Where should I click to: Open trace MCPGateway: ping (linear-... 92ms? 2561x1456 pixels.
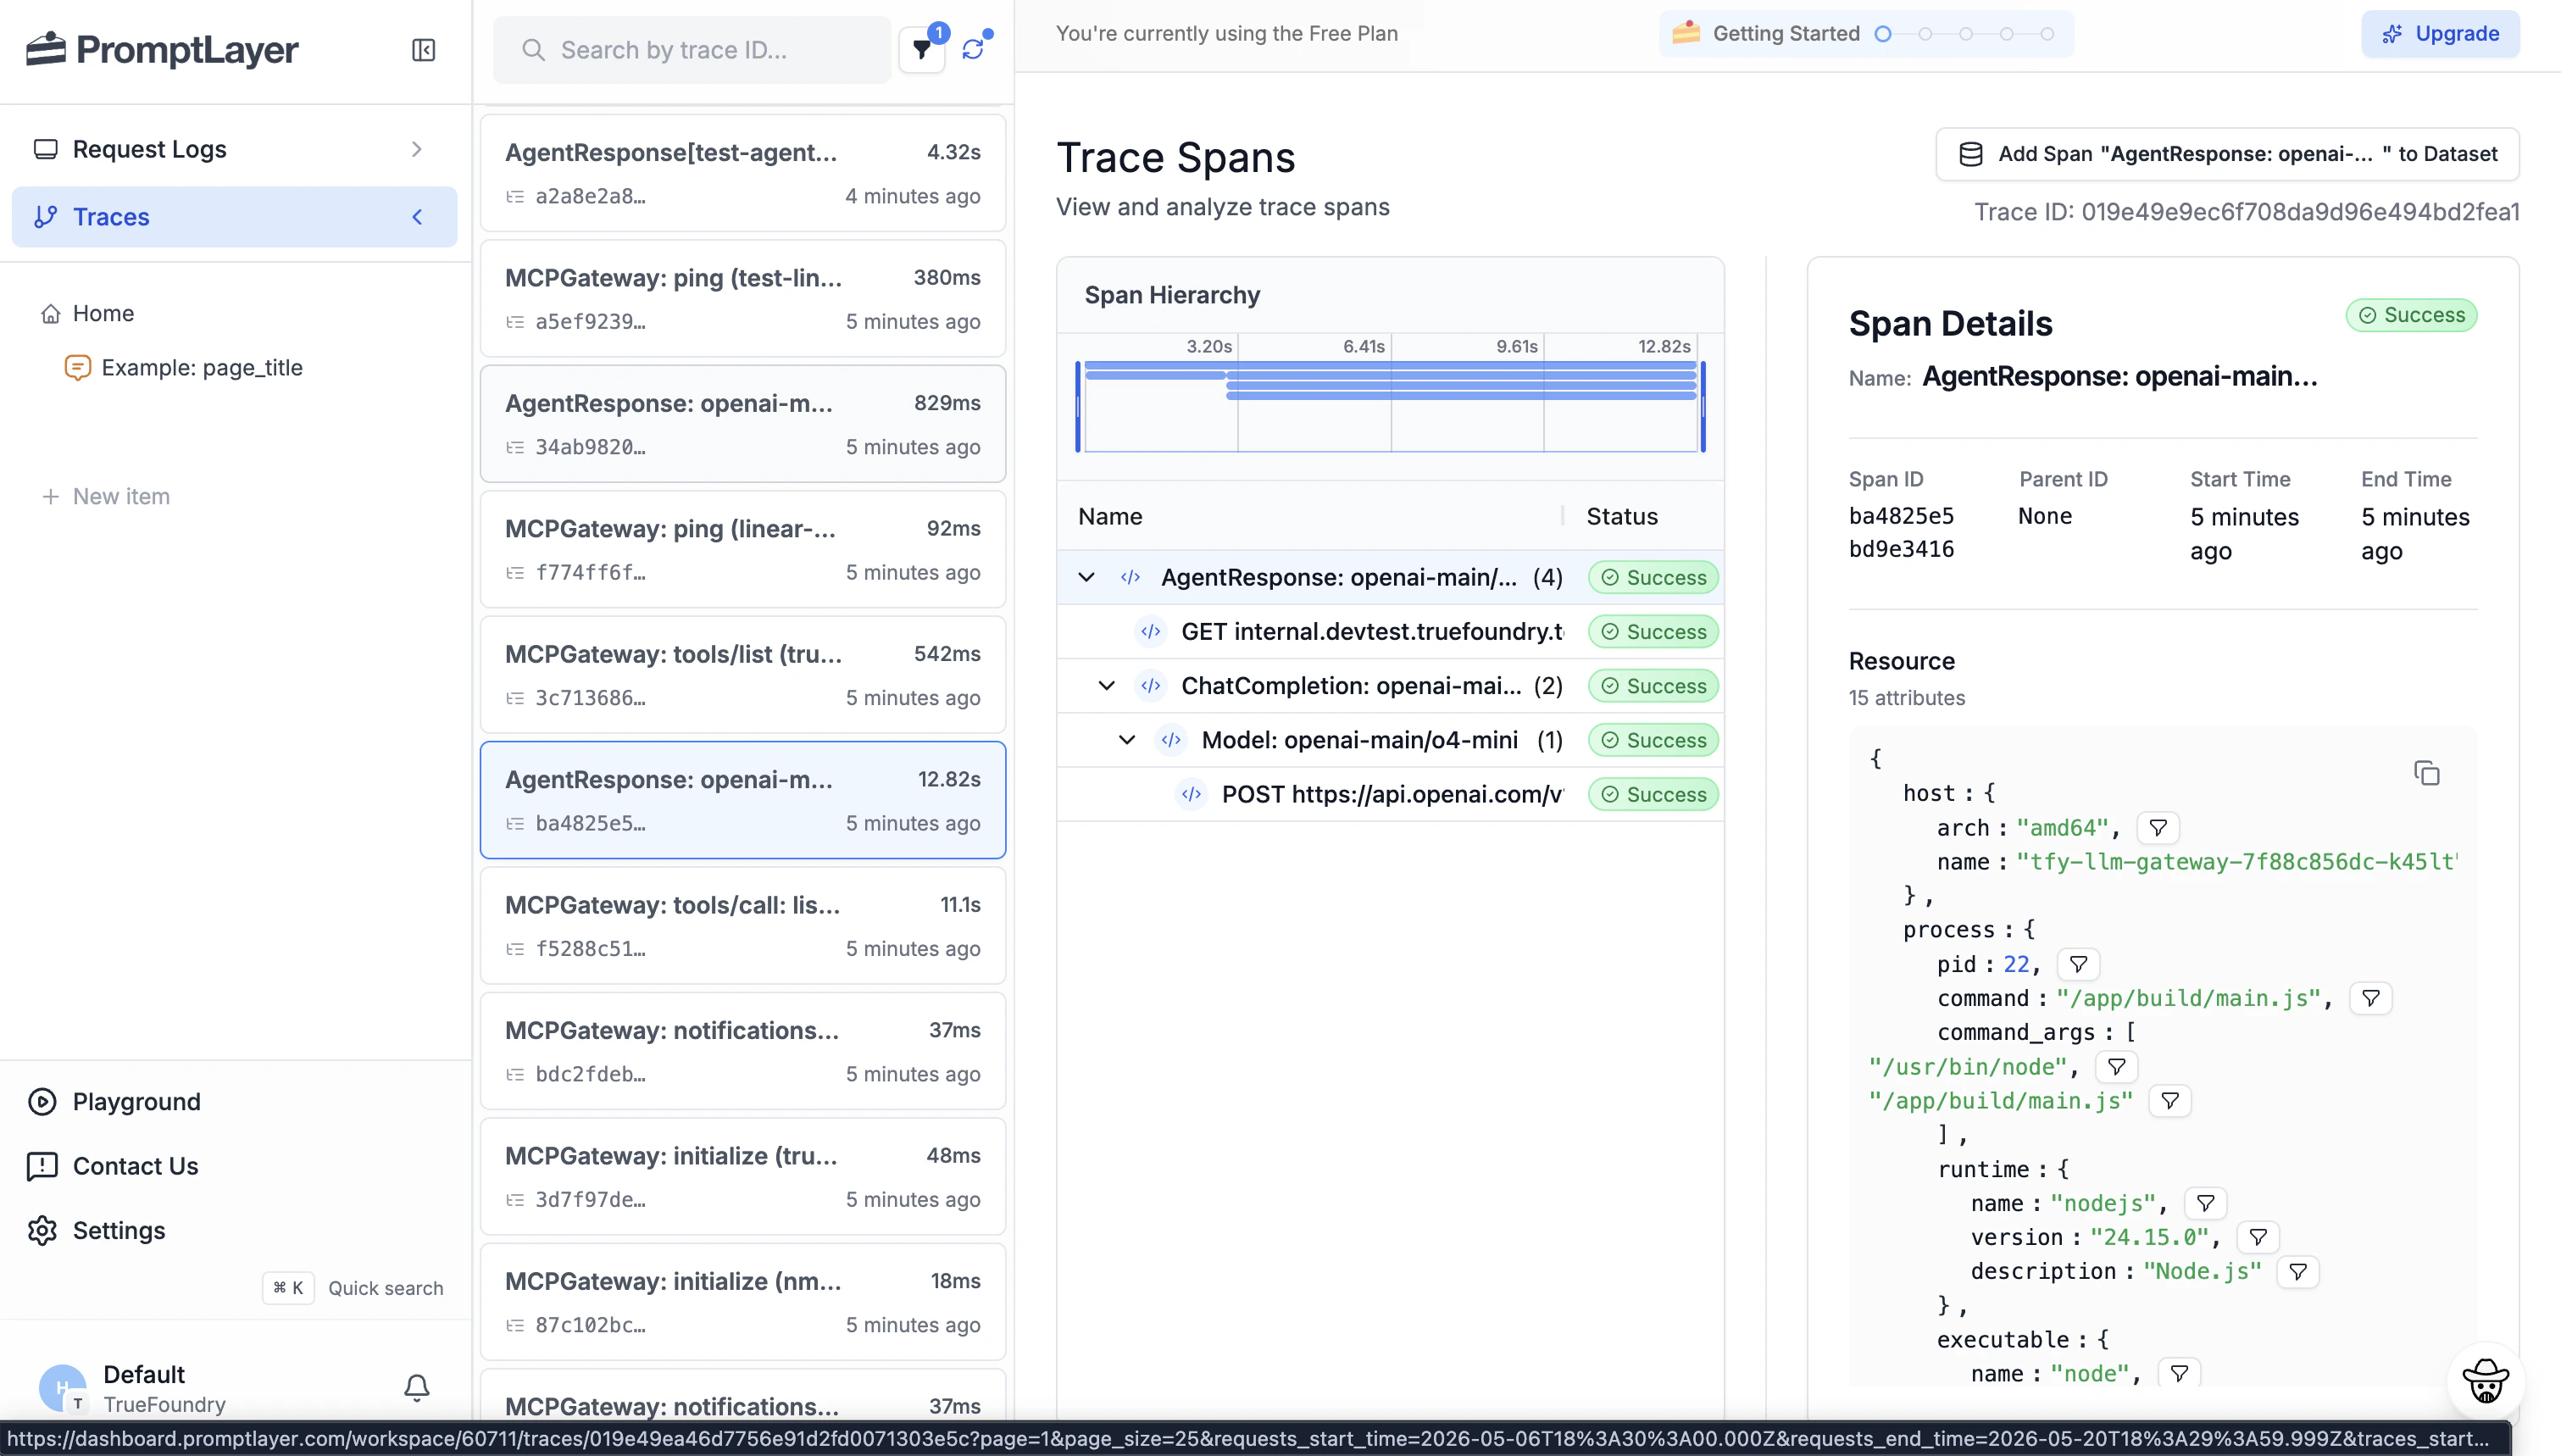(742, 549)
